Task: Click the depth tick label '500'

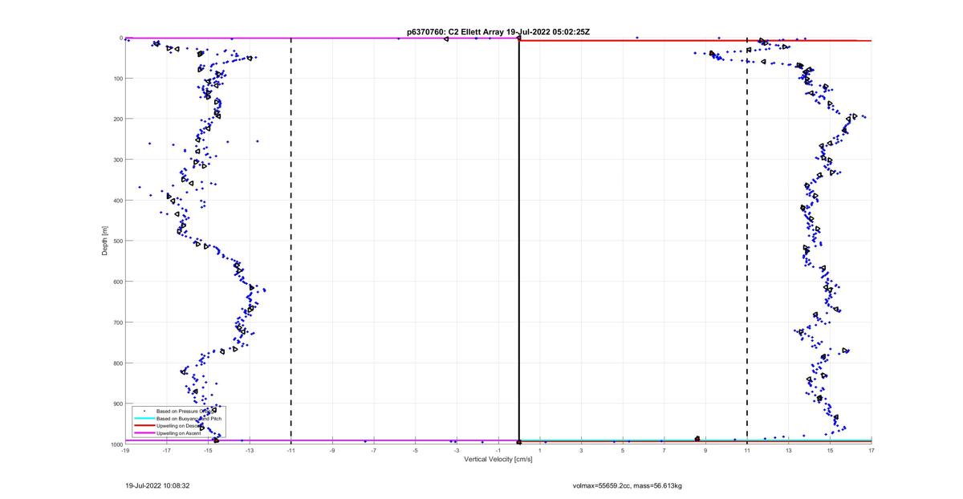Action: (116, 241)
